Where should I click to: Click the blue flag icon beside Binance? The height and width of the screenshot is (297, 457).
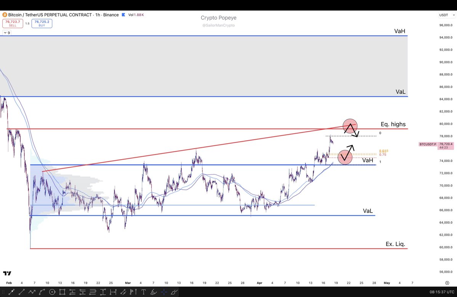[x=123, y=14]
